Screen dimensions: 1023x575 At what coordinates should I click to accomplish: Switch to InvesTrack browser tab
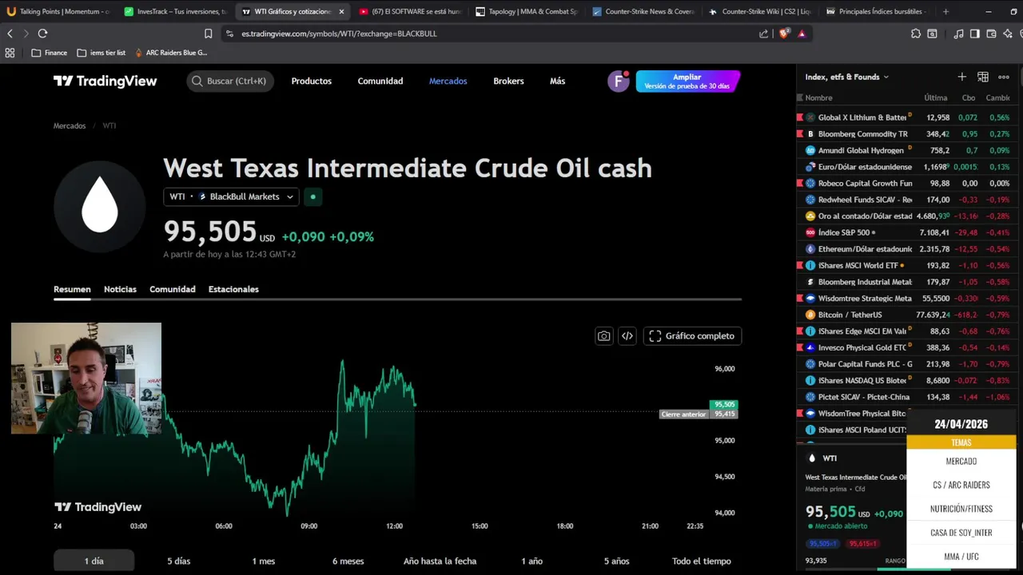coord(174,12)
